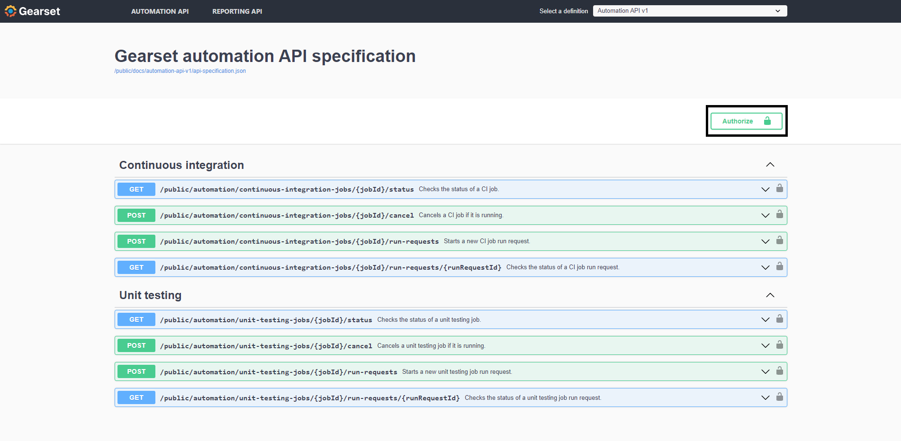Click lock icon on unit testing runRequestId GET

(779, 397)
